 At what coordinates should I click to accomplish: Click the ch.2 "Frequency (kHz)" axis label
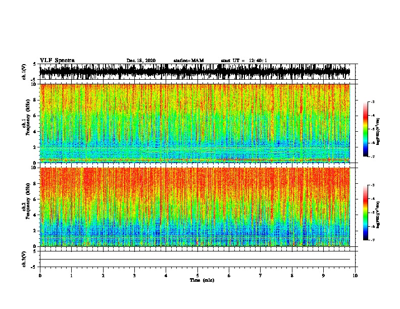[28, 201]
